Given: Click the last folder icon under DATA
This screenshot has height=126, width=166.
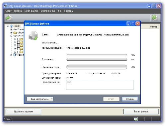Looking at the screenshot, I should 22,52.
